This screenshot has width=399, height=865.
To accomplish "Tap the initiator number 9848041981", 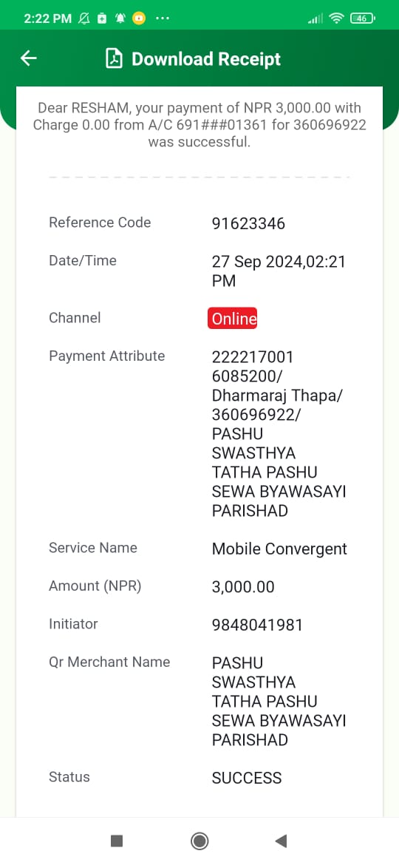I will 257,625.
